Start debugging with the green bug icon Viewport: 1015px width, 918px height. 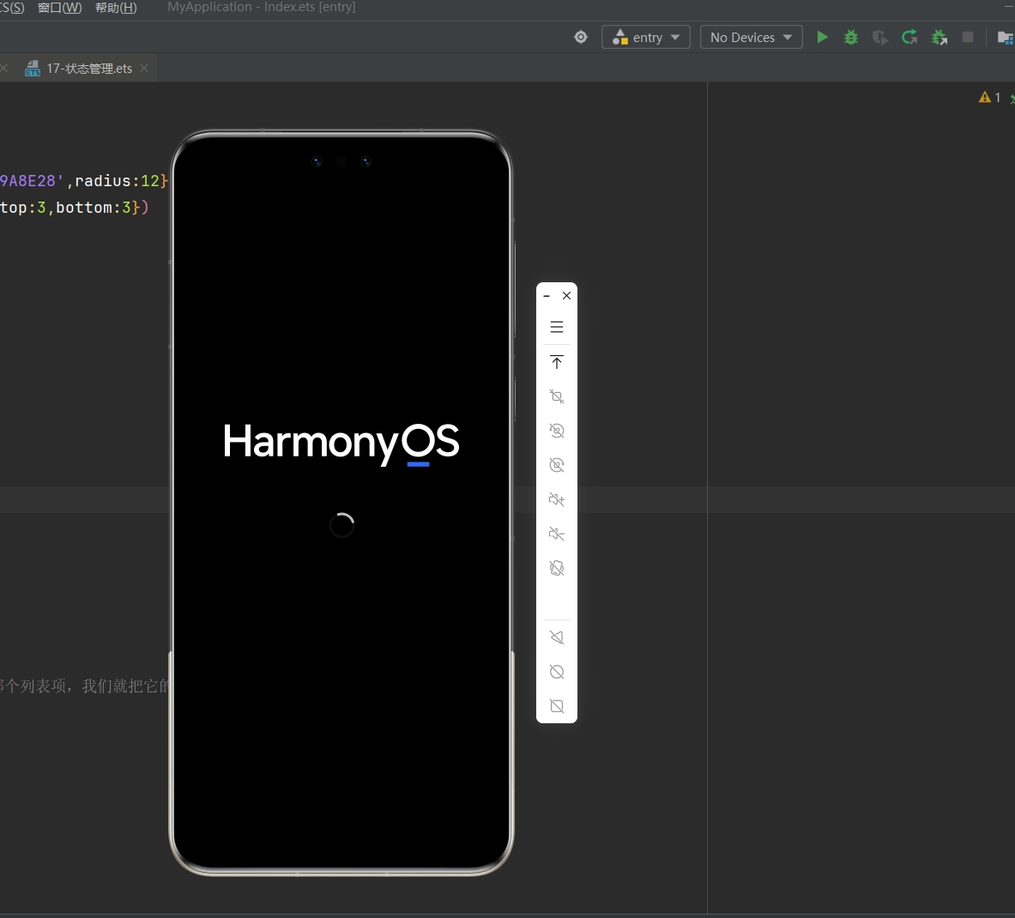point(851,37)
